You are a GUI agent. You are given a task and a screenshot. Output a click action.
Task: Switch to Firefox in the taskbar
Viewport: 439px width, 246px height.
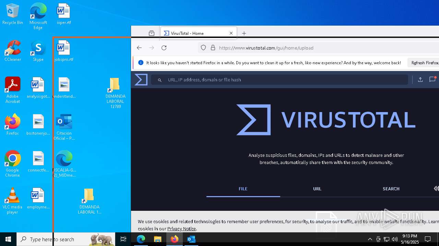(175, 239)
